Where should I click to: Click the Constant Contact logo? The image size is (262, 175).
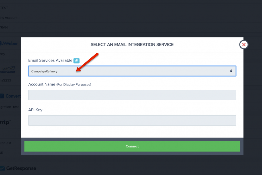(8, 70)
